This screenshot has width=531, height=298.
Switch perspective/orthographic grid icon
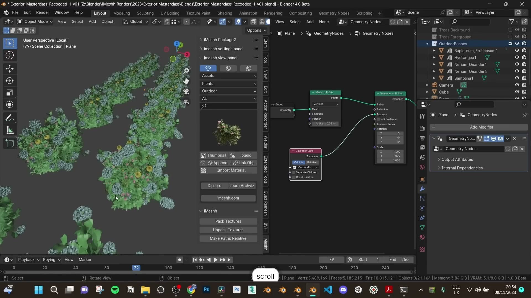[186, 102]
